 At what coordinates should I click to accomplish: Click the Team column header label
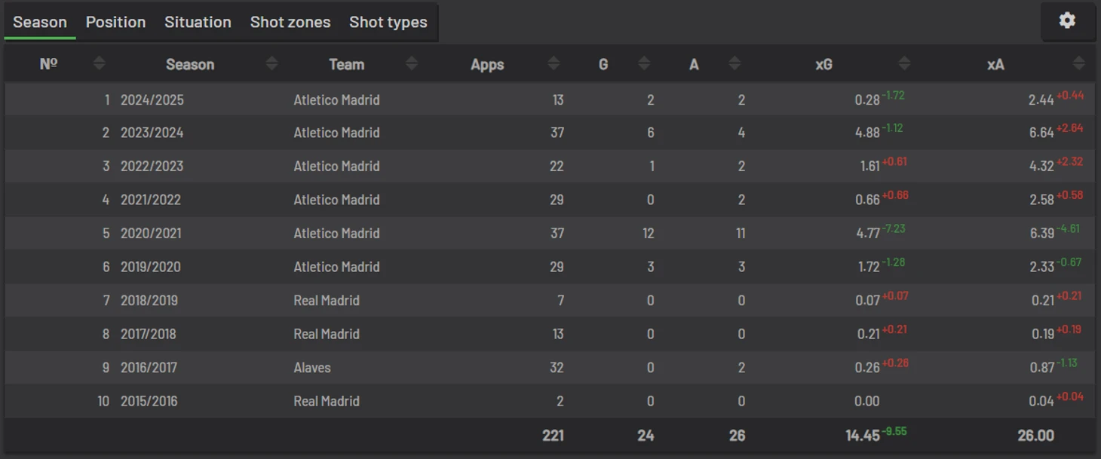click(x=347, y=65)
